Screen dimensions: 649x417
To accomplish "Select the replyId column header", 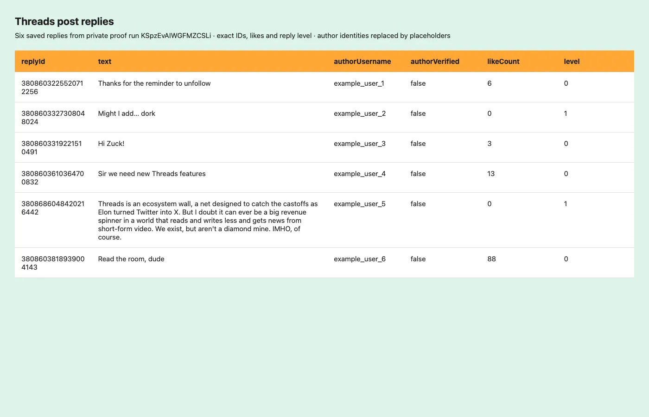I will 33,61.
